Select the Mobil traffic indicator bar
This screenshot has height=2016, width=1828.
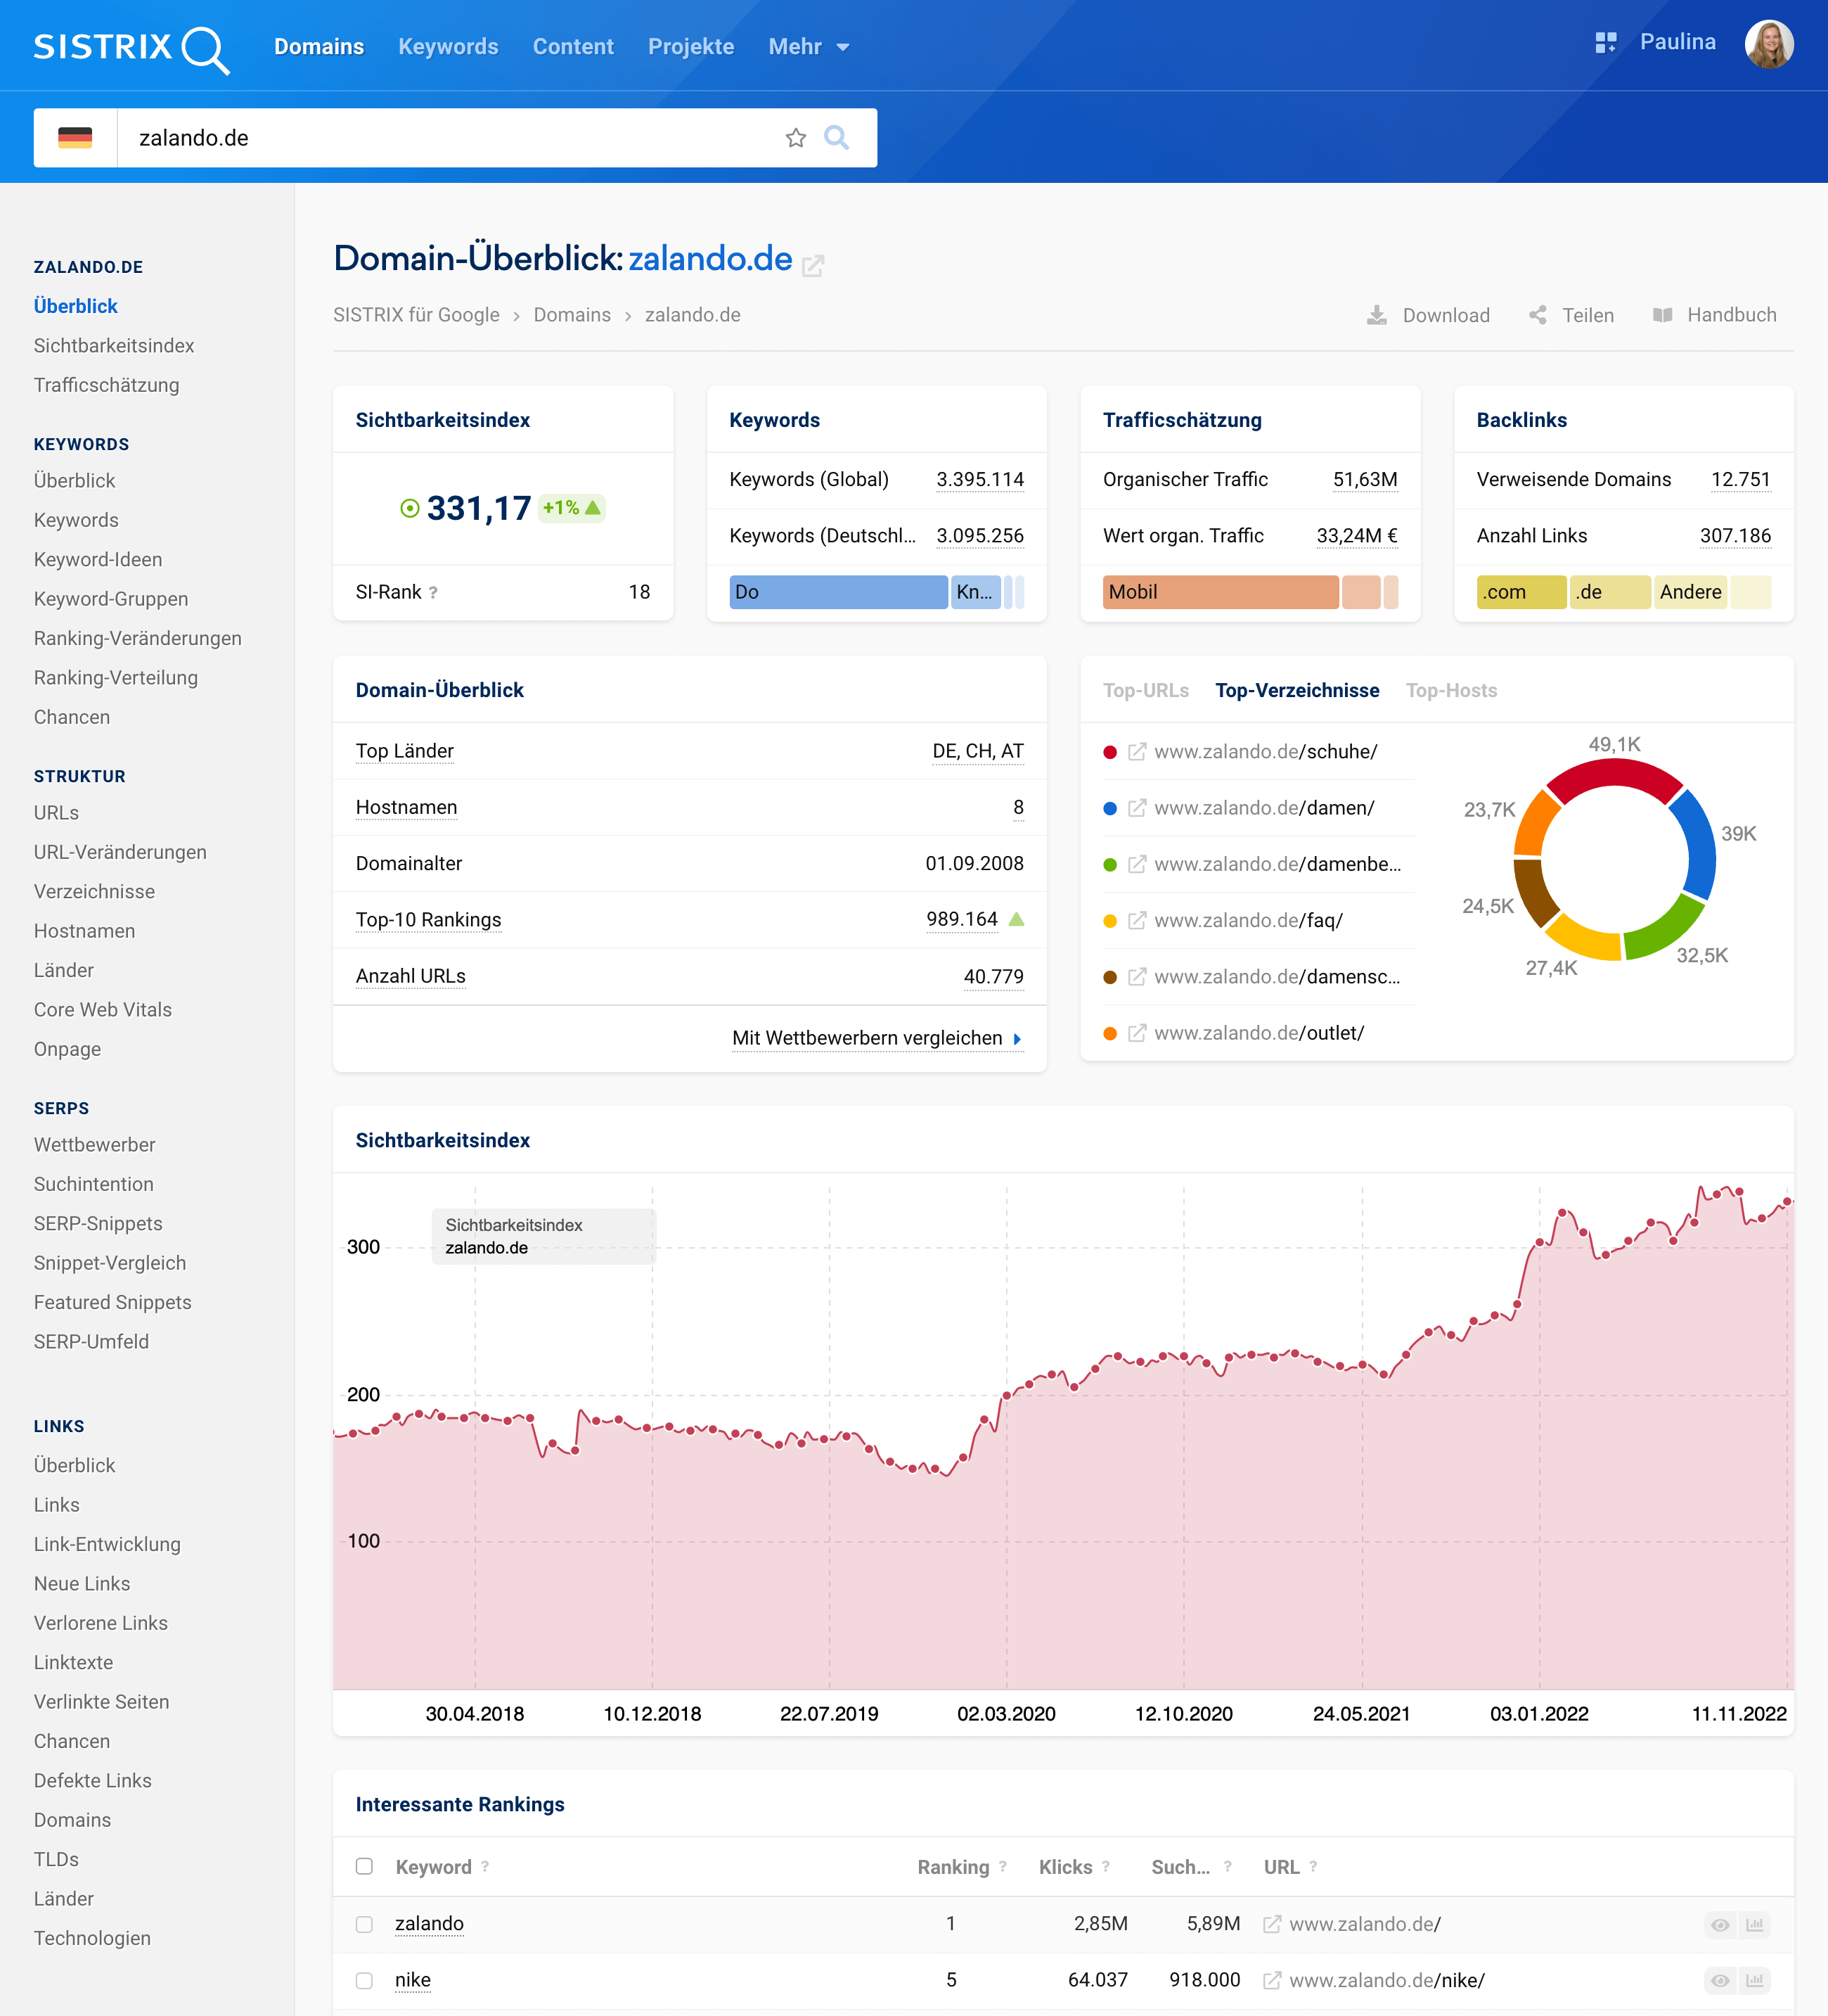point(1218,592)
